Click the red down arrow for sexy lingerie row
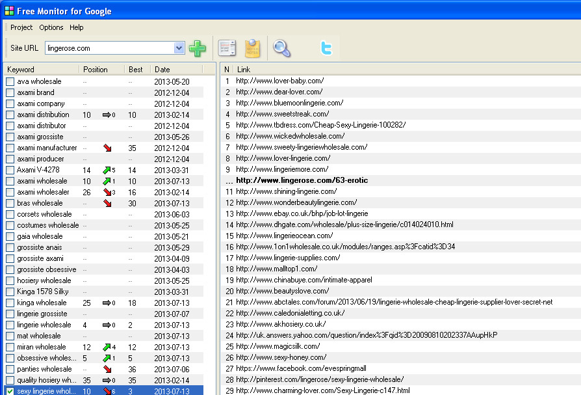 pyautogui.click(x=107, y=391)
